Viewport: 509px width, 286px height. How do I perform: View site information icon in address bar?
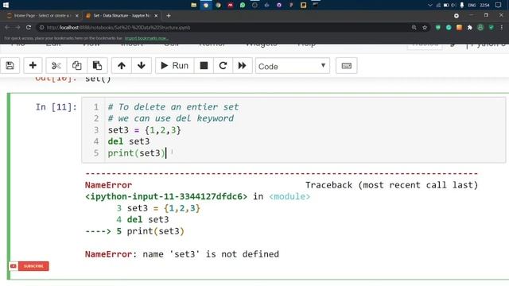tap(41, 28)
